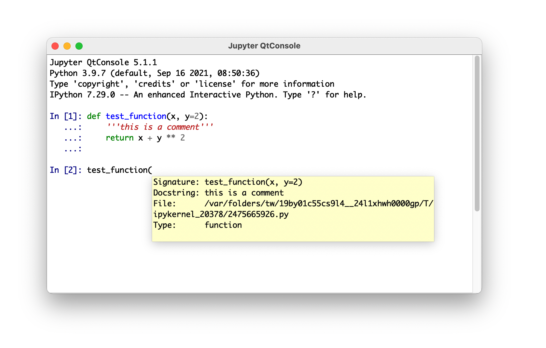Maximize the window with the green button
The width and height of the screenshot is (546, 348).
pos(79,46)
